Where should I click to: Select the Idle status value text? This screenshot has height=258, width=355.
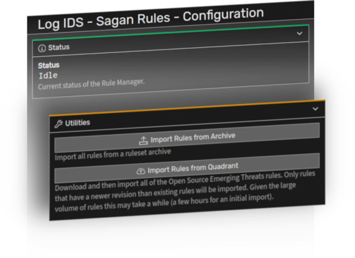point(48,76)
